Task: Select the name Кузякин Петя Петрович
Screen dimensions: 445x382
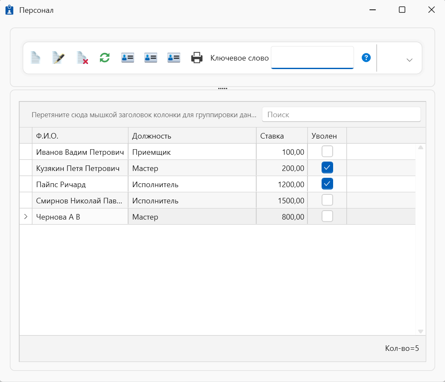Action: (78, 168)
